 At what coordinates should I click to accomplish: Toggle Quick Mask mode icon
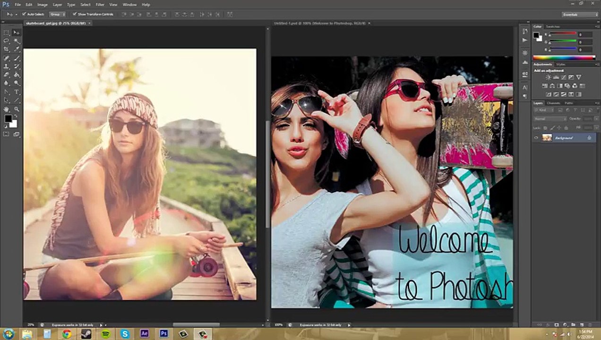click(6, 134)
